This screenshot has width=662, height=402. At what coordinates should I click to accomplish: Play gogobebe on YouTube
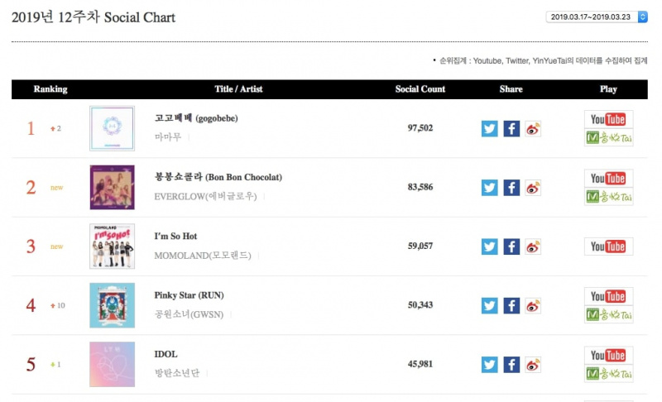coord(608,119)
